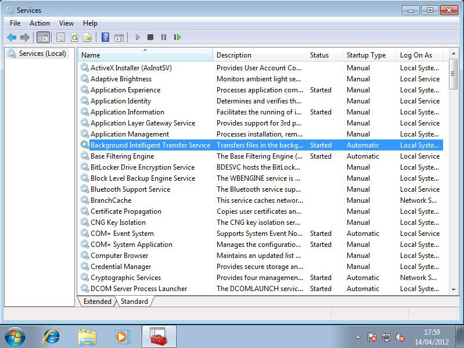Viewport: 464px width, 348px height.
Task: Sort by the Description column header
Action: point(260,55)
